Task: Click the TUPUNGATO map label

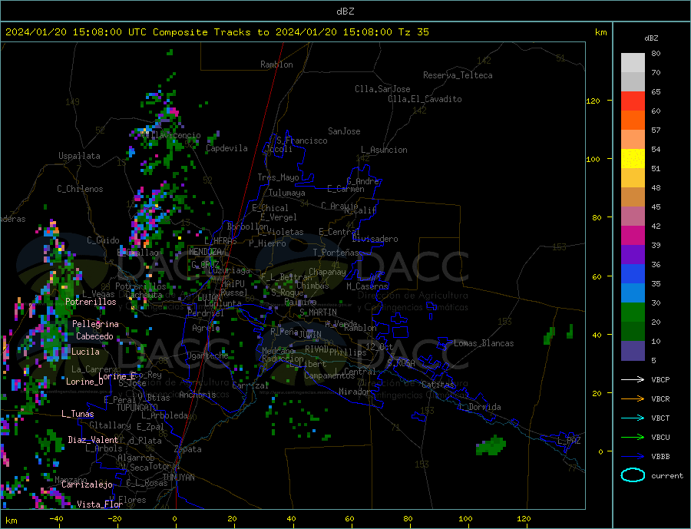Action: click(x=137, y=408)
